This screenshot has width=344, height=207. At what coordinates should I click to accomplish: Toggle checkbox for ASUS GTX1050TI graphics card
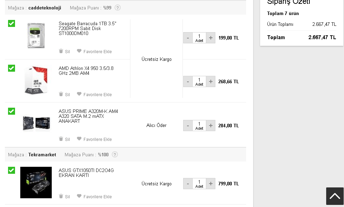click(x=12, y=170)
